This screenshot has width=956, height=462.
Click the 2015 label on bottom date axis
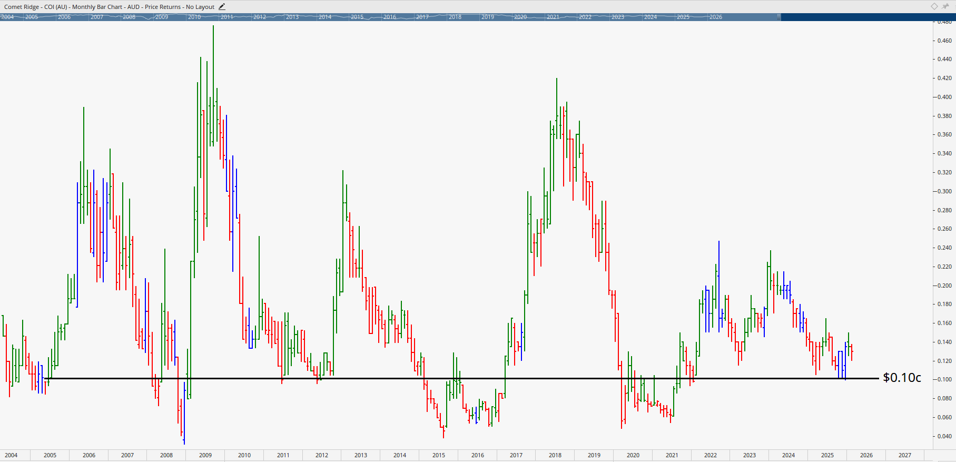coord(439,455)
